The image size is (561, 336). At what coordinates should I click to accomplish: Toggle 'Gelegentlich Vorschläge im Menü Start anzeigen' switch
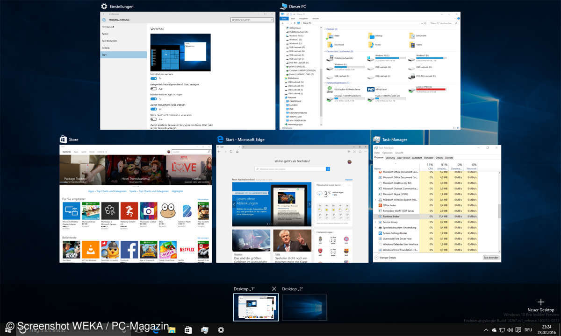153,88
